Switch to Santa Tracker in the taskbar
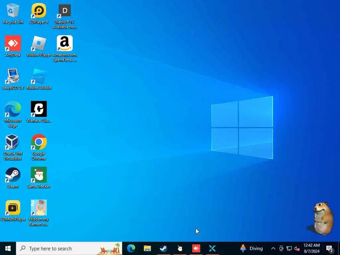The image size is (340, 255). click(180, 248)
